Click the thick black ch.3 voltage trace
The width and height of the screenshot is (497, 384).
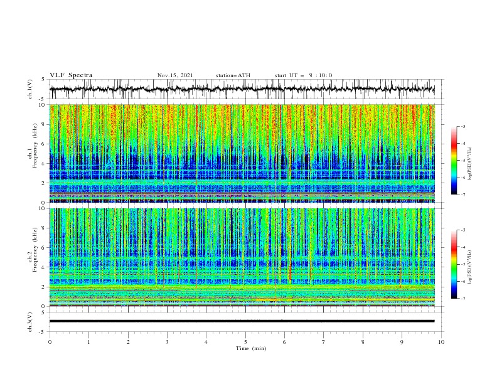point(242,321)
